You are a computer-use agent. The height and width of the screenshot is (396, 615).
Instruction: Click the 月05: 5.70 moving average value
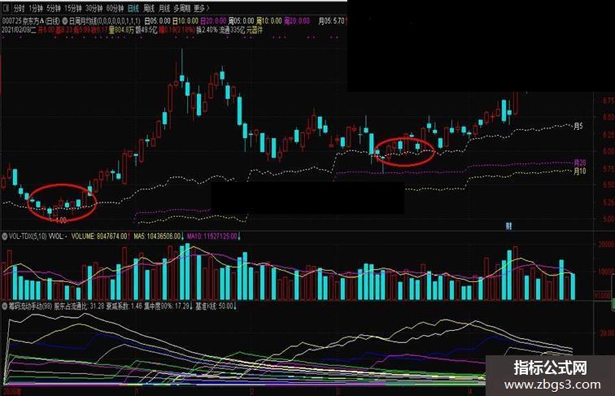(331, 20)
